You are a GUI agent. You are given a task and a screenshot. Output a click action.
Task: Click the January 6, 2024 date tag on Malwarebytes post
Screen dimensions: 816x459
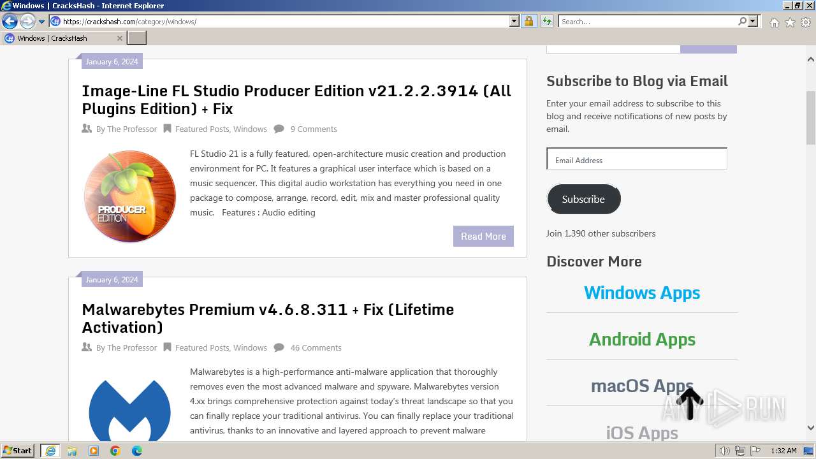(x=112, y=280)
